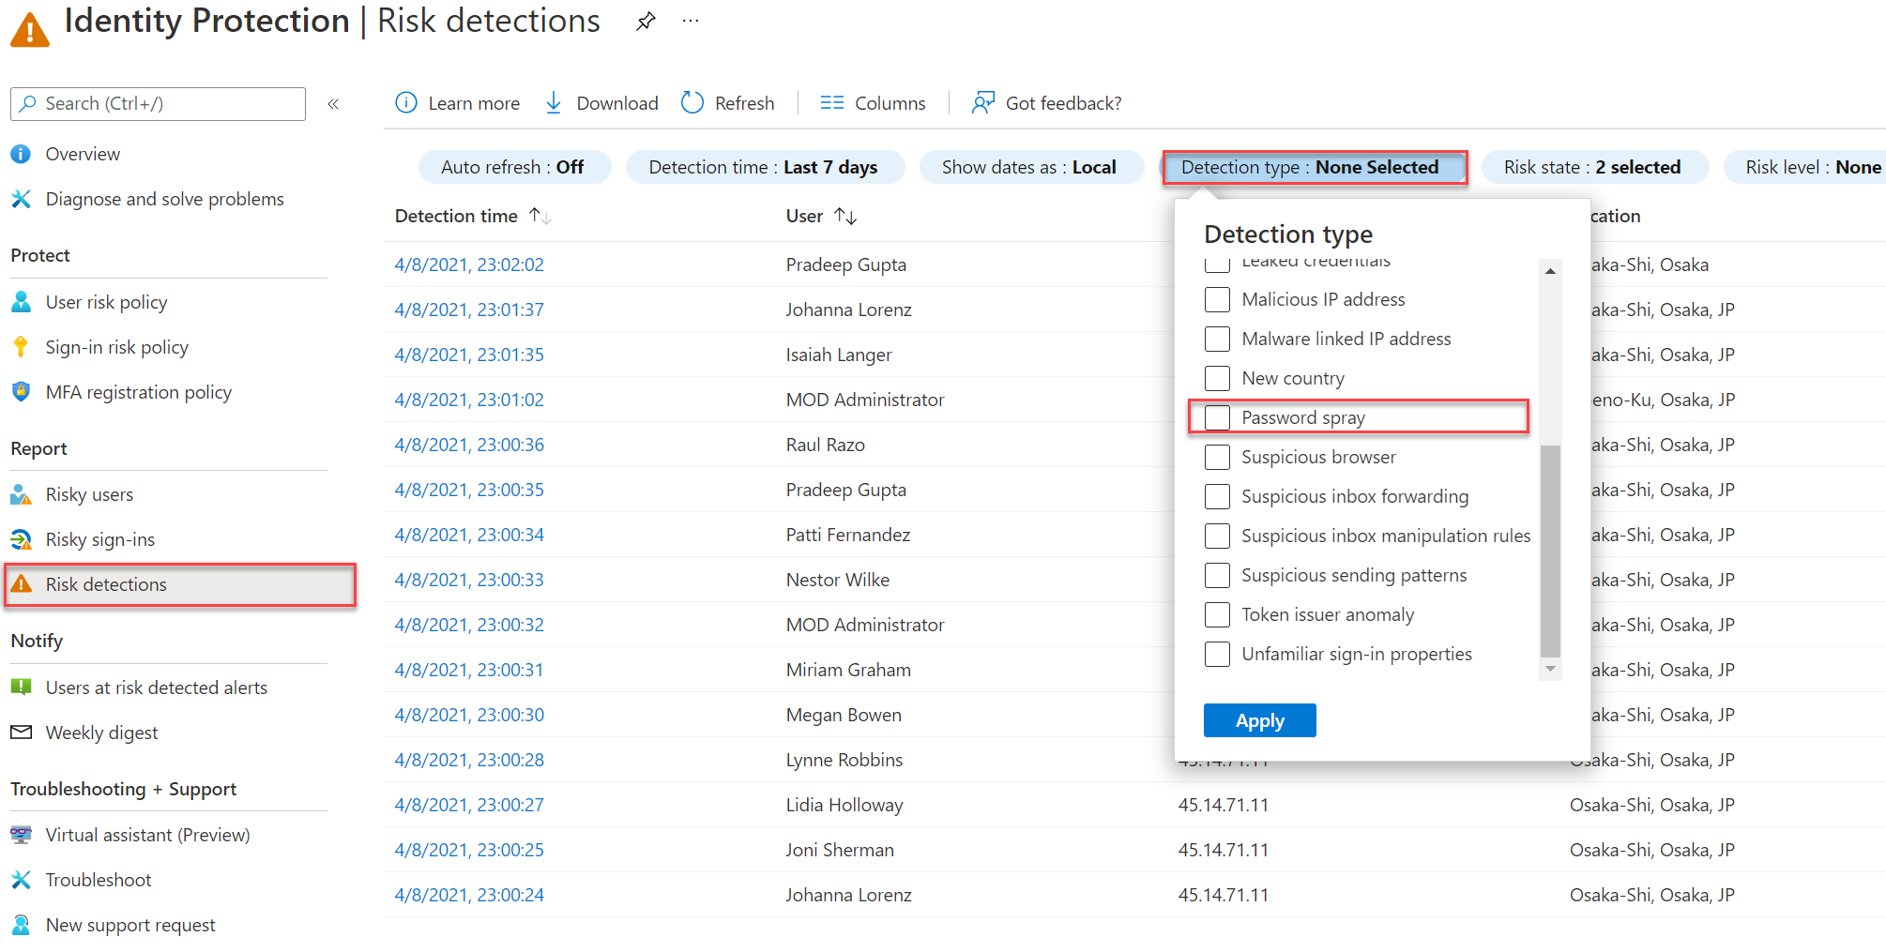The width and height of the screenshot is (1886, 952).
Task: Select Risk detections in sidebar
Action: click(x=180, y=584)
